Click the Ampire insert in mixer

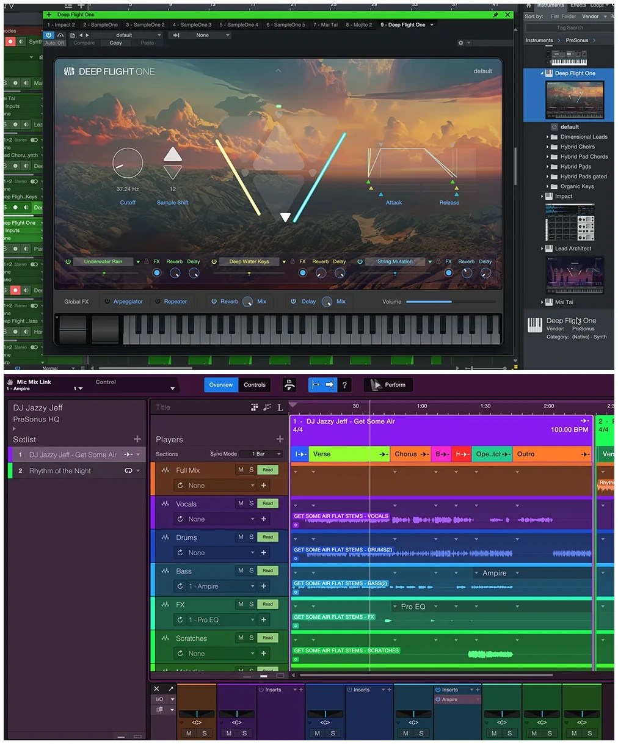(x=457, y=699)
